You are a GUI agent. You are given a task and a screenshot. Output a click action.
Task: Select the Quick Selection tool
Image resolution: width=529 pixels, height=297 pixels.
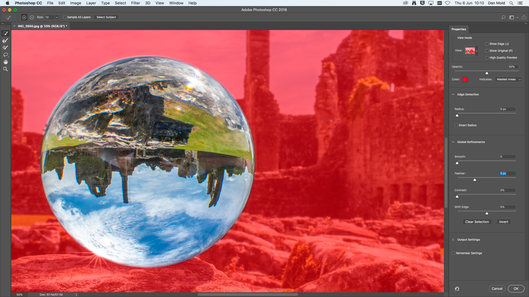point(5,33)
